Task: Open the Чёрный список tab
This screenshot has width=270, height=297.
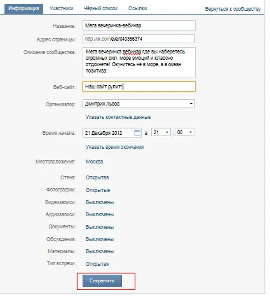Action: coord(100,8)
